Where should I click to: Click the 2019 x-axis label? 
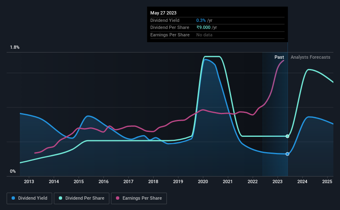(178, 181)
